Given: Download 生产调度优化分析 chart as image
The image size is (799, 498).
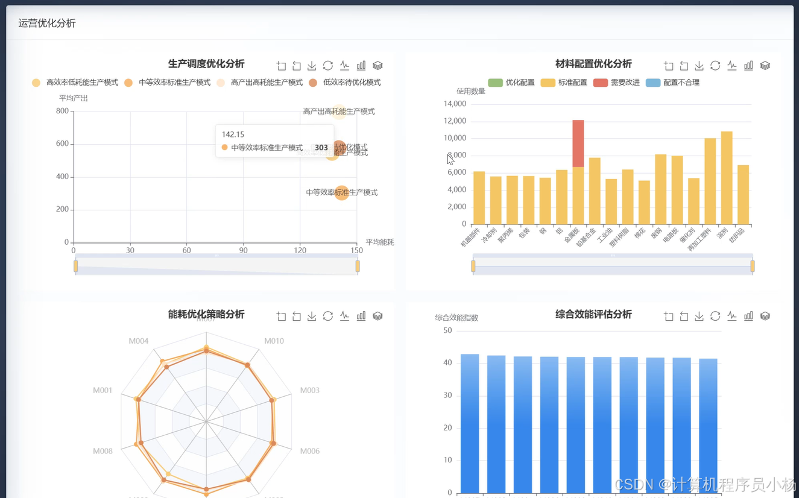Looking at the screenshot, I should tap(312, 66).
